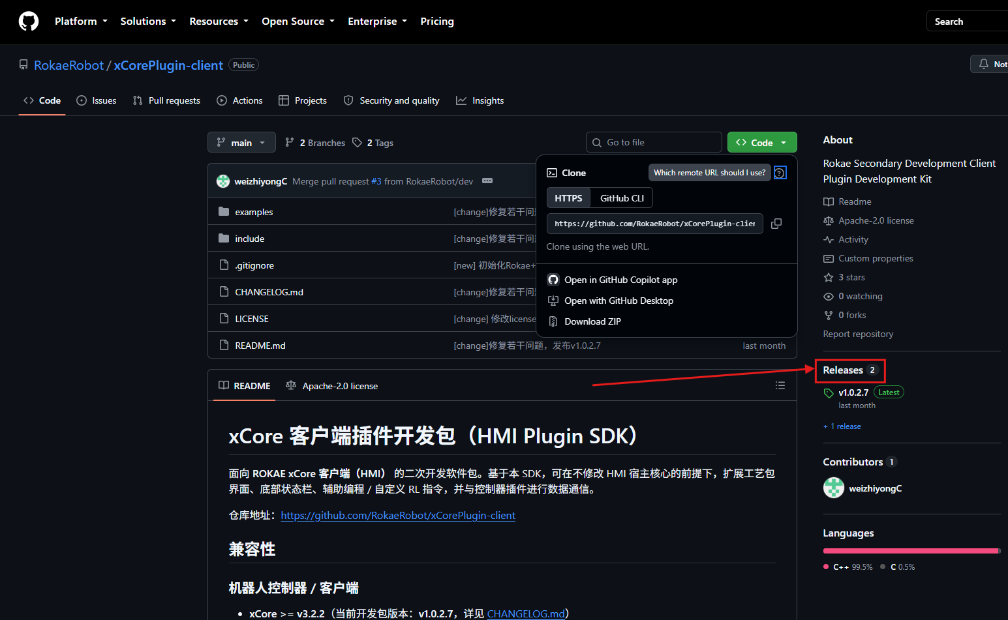Switch to the Apache-2.0 license tab
The height and width of the screenshot is (620, 1008).
coord(332,386)
